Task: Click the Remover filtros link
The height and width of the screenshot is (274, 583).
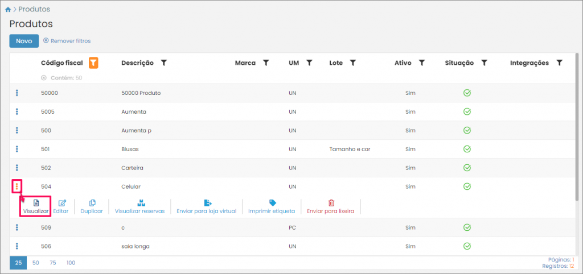Action: point(67,41)
